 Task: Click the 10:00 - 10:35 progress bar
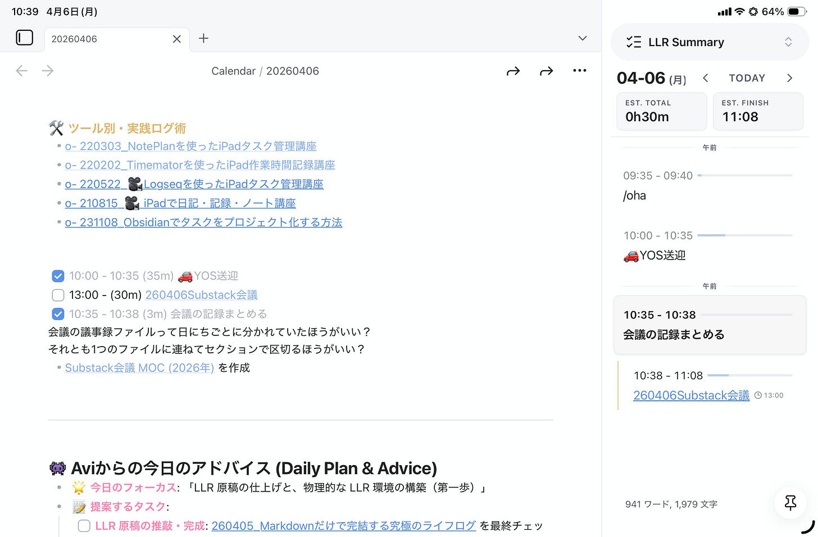(746, 235)
